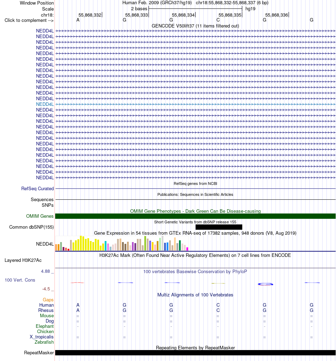
Task: Open 'Multiz Alignments of 100 Vertebrates' title
Action: [195, 295]
